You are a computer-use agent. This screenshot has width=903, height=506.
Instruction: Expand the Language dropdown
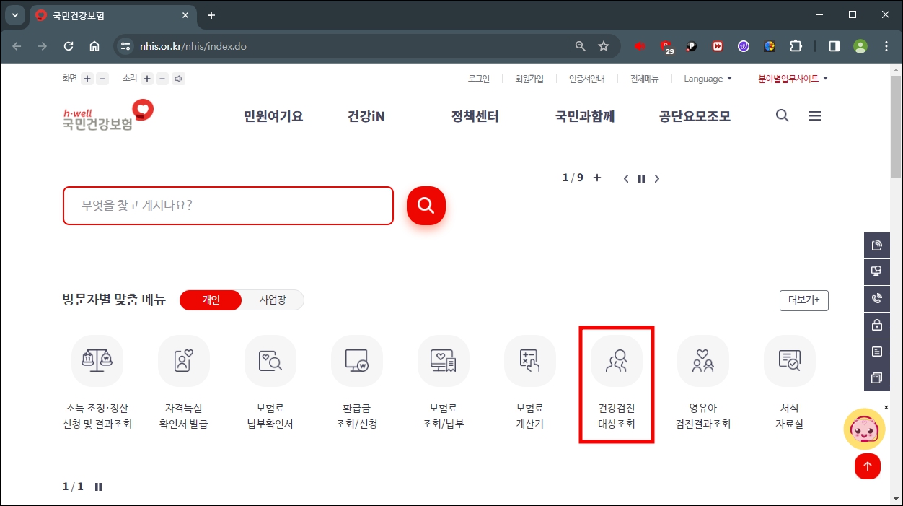tap(708, 79)
